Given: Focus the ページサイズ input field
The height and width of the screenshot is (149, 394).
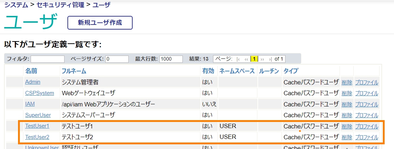Looking at the screenshot, I should [117, 59].
